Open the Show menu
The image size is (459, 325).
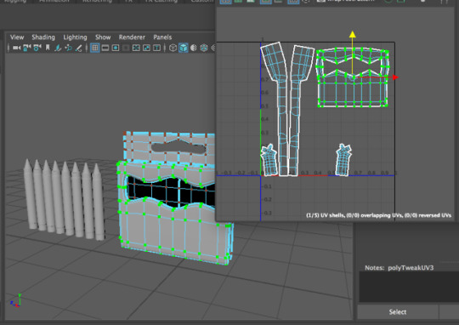pyautogui.click(x=103, y=37)
